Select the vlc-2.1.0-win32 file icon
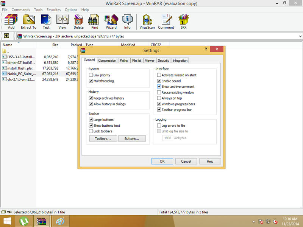 click(x=4, y=79)
